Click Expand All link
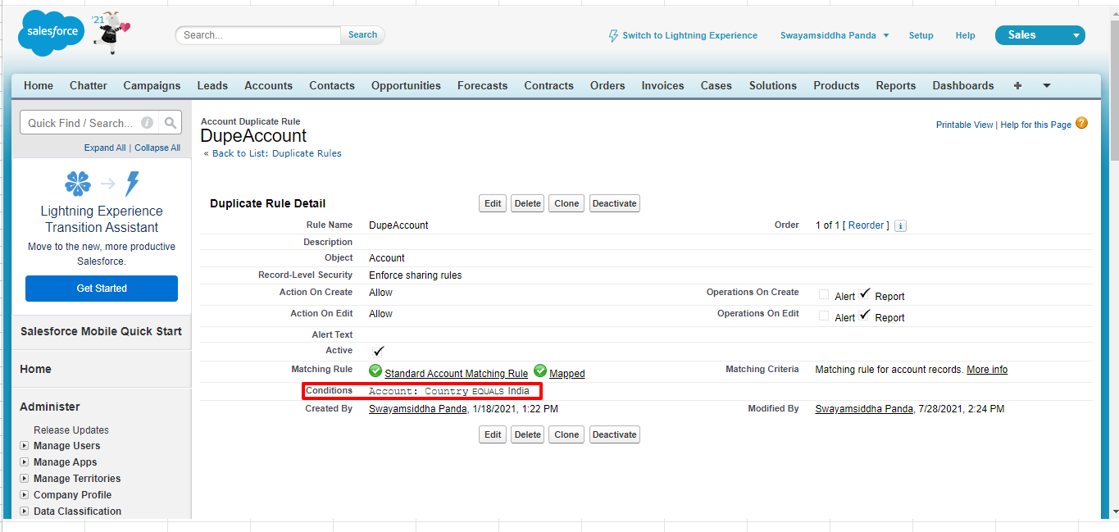Screen dimensions: 1119x532 pyautogui.click(x=105, y=148)
